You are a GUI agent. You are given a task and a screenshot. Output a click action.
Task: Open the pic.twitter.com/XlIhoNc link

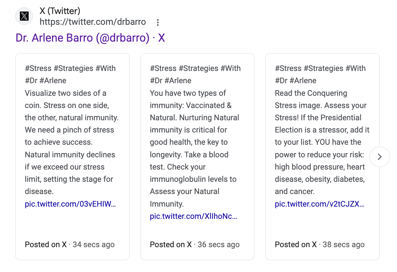[193, 216]
